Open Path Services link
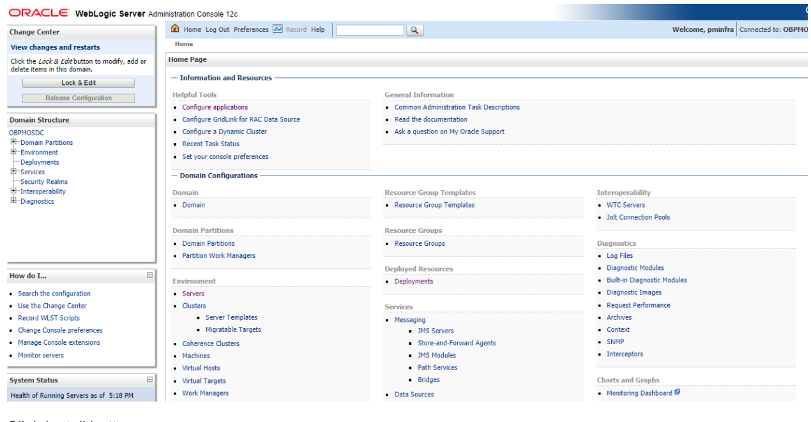This screenshot has height=422, width=811. [438, 367]
